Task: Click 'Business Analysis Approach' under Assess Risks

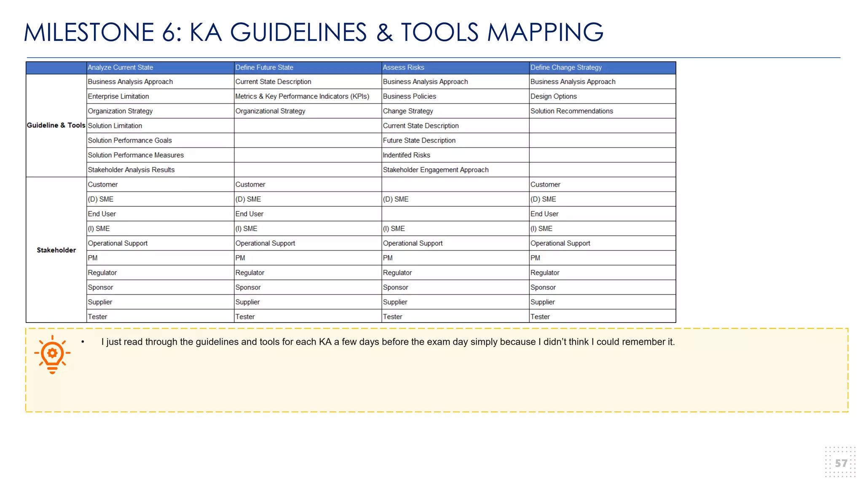Action: point(455,82)
